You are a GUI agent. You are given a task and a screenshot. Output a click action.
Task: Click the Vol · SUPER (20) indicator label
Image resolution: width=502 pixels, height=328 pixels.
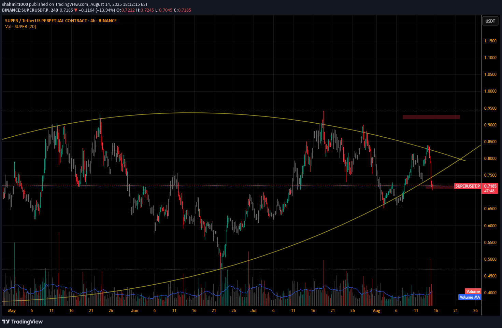pyautogui.click(x=20, y=27)
